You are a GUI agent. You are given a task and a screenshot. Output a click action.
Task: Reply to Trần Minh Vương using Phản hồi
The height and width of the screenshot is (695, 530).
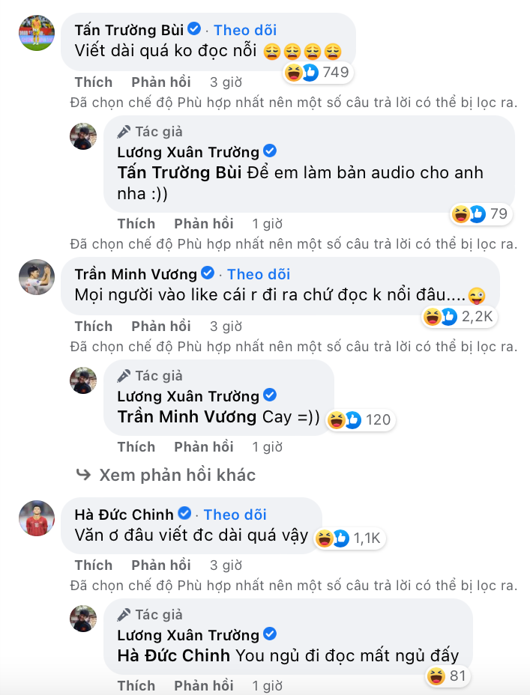tap(161, 326)
